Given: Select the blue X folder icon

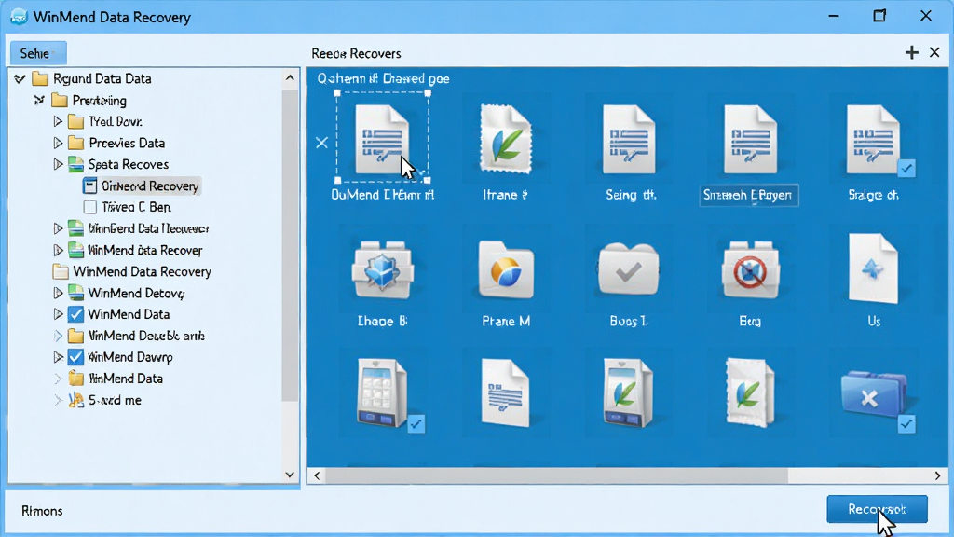Looking at the screenshot, I should (873, 395).
